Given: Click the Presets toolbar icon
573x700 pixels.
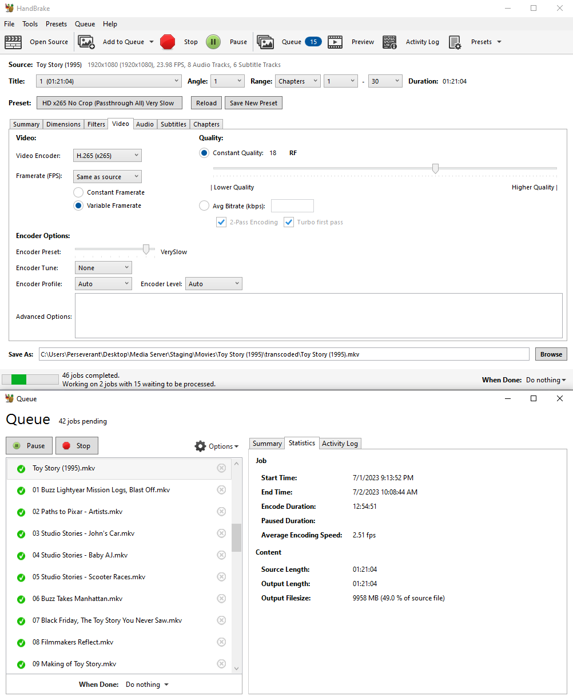Looking at the screenshot, I should [x=455, y=42].
